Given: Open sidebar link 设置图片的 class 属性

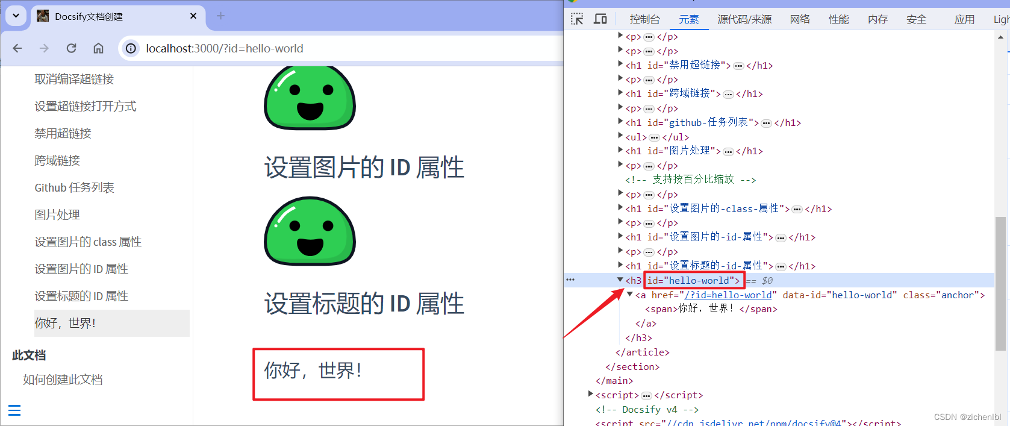Looking at the screenshot, I should [88, 242].
